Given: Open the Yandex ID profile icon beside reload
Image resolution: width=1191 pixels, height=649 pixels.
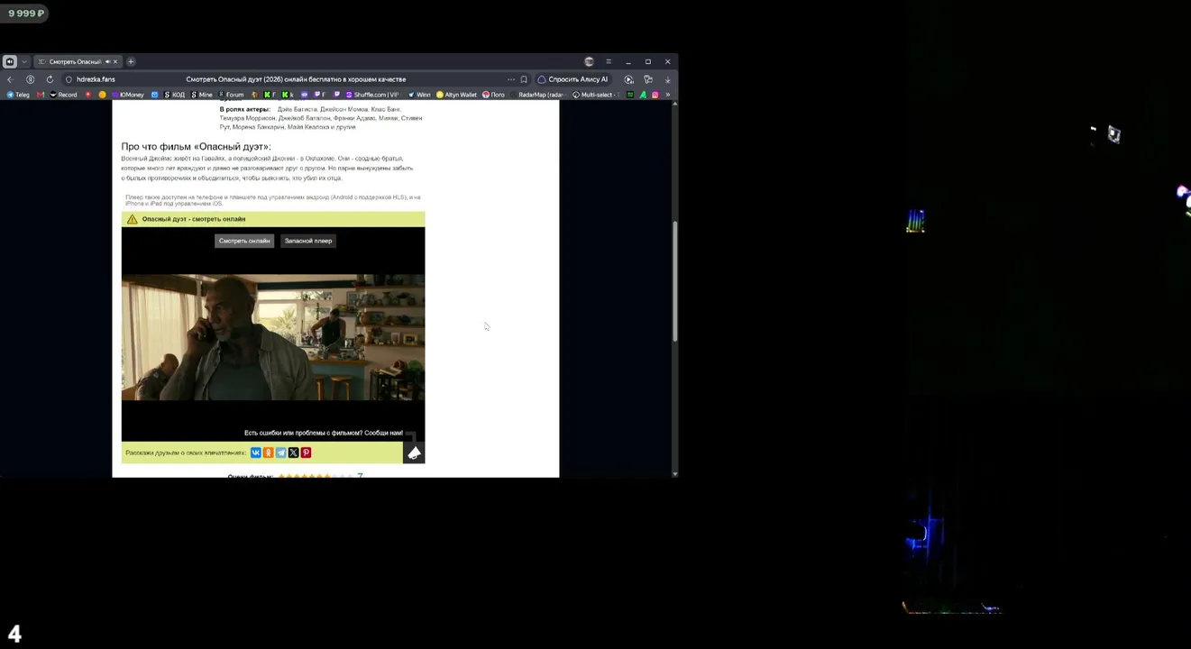Looking at the screenshot, I should (x=30, y=79).
